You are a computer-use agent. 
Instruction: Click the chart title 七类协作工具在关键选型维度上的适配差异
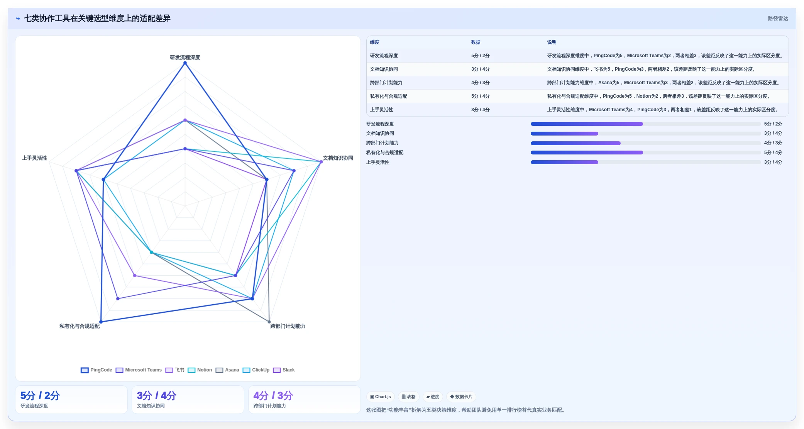97,19
